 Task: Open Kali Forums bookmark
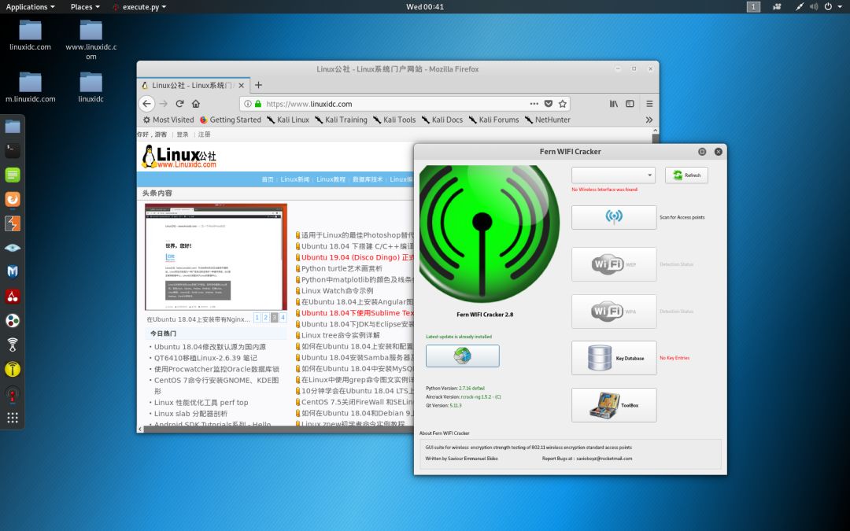point(493,120)
